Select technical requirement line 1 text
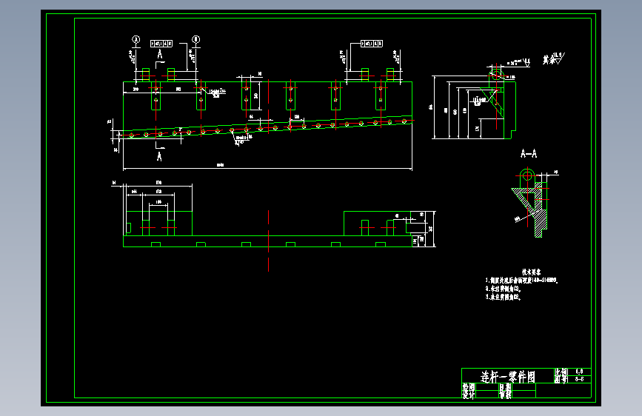This screenshot has height=416, width=642. [x=522, y=281]
